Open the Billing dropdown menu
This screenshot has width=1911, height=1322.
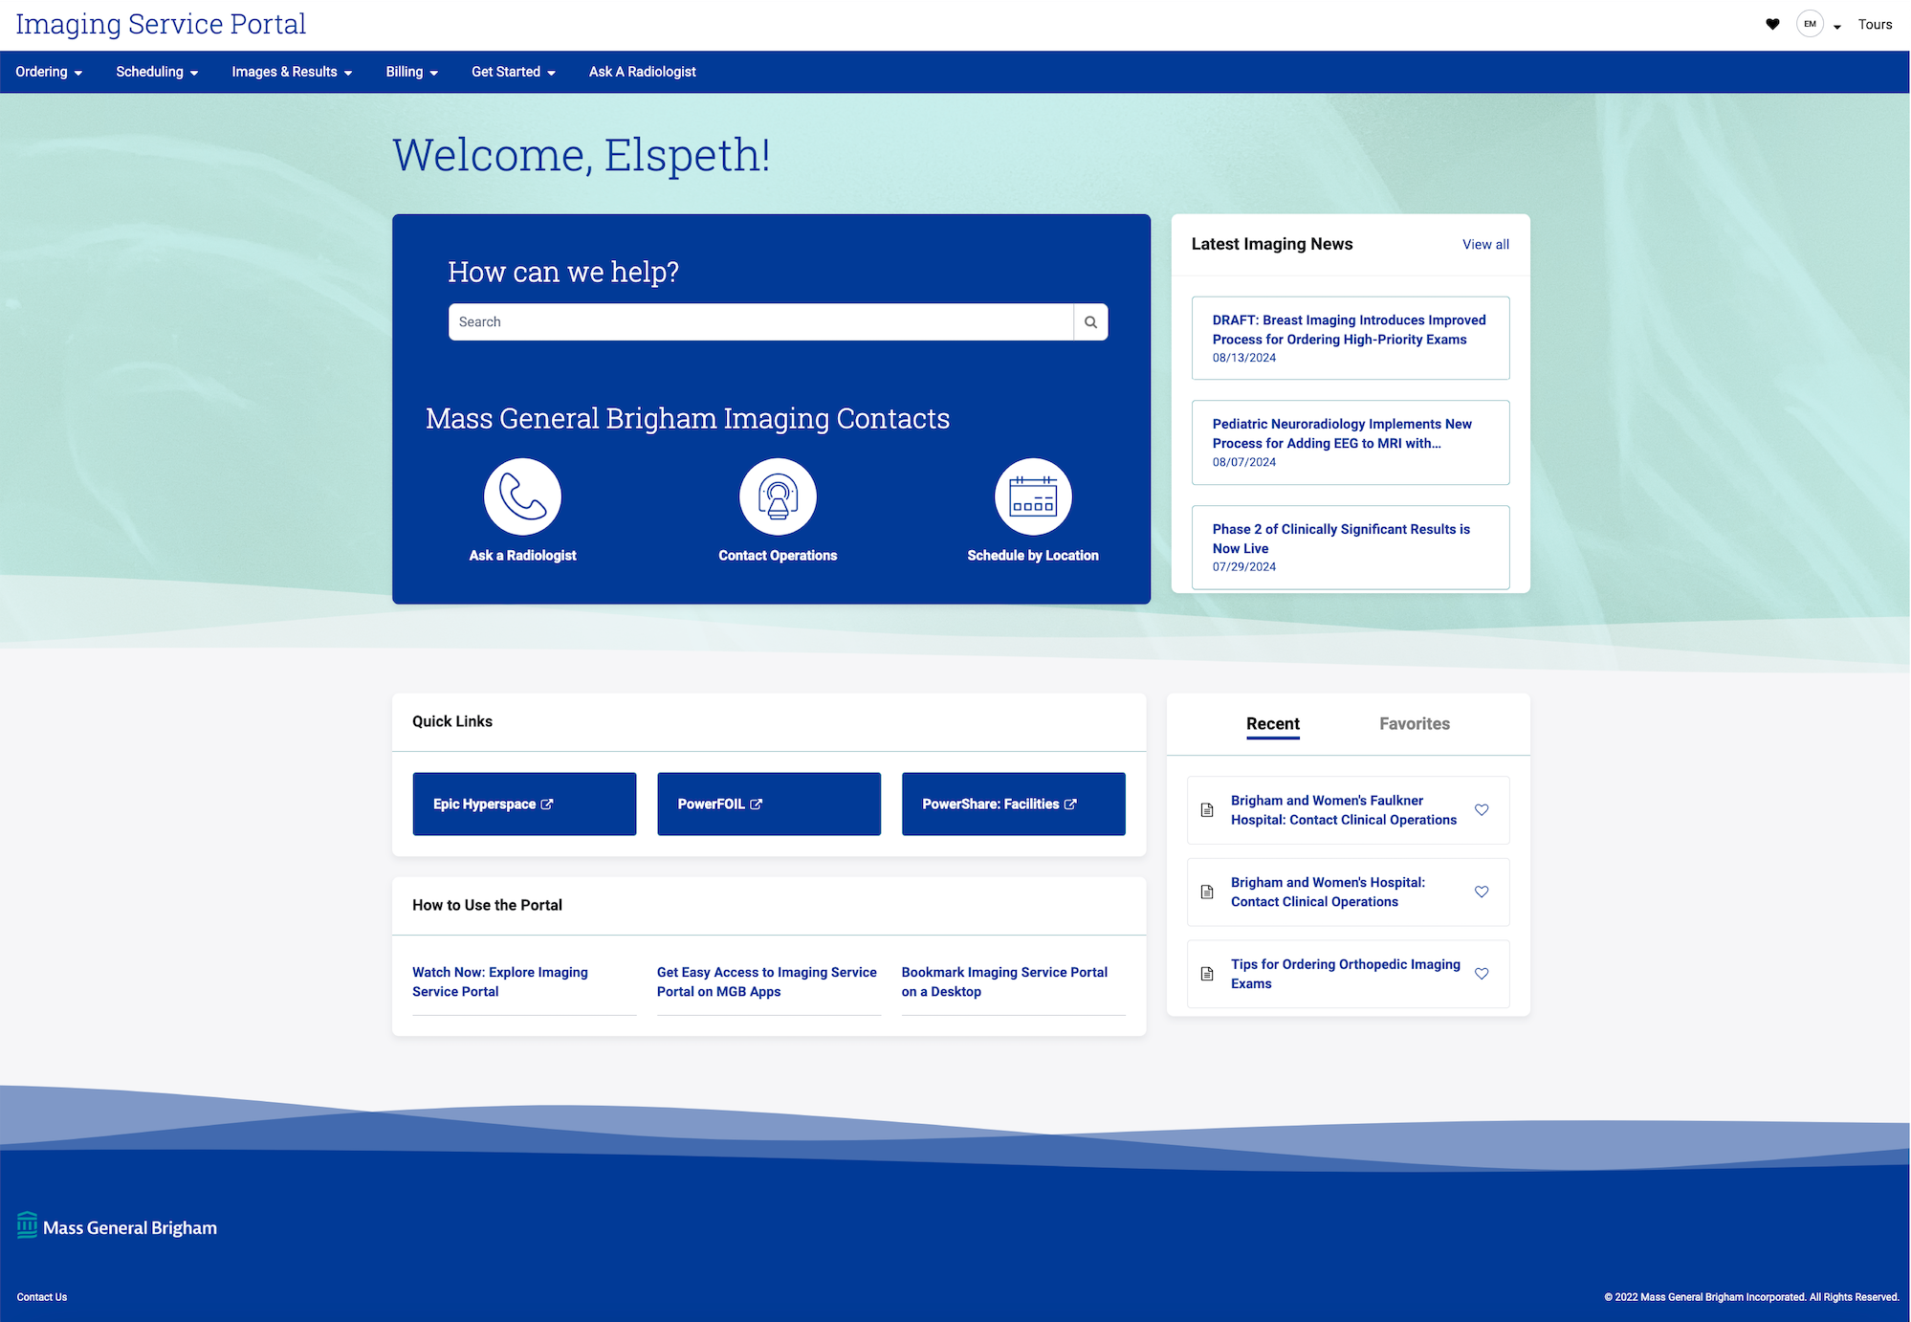411,72
